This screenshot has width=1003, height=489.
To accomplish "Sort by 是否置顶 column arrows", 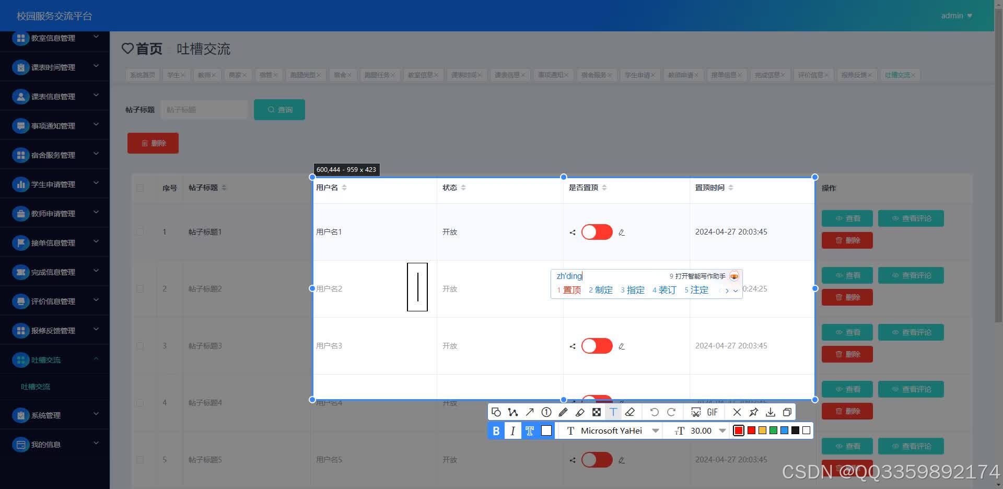I will [x=604, y=188].
